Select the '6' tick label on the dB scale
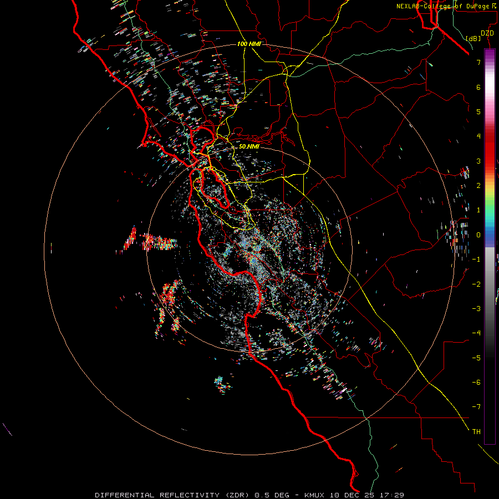 (x=478, y=87)
